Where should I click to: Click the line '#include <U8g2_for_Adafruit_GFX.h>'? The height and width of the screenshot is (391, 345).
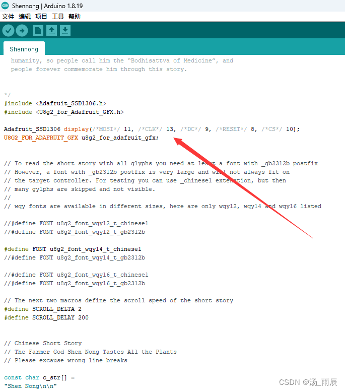click(x=64, y=112)
